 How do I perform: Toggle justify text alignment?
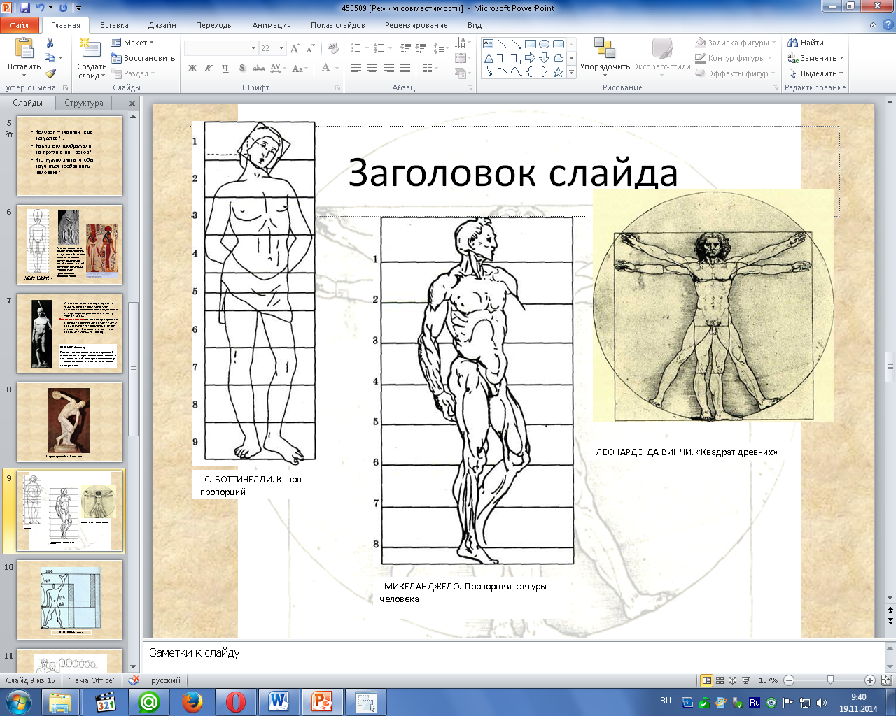tap(405, 68)
